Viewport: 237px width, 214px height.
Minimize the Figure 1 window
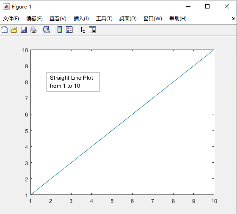click(188, 6)
